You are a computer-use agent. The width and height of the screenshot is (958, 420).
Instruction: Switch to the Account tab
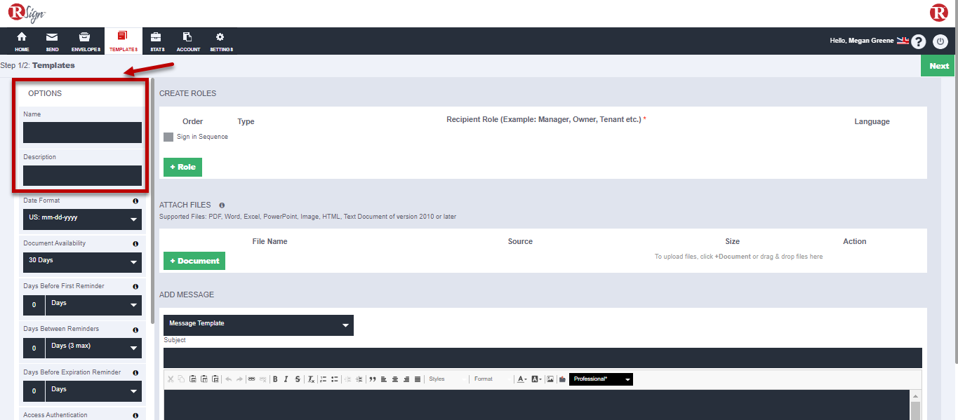click(x=188, y=41)
